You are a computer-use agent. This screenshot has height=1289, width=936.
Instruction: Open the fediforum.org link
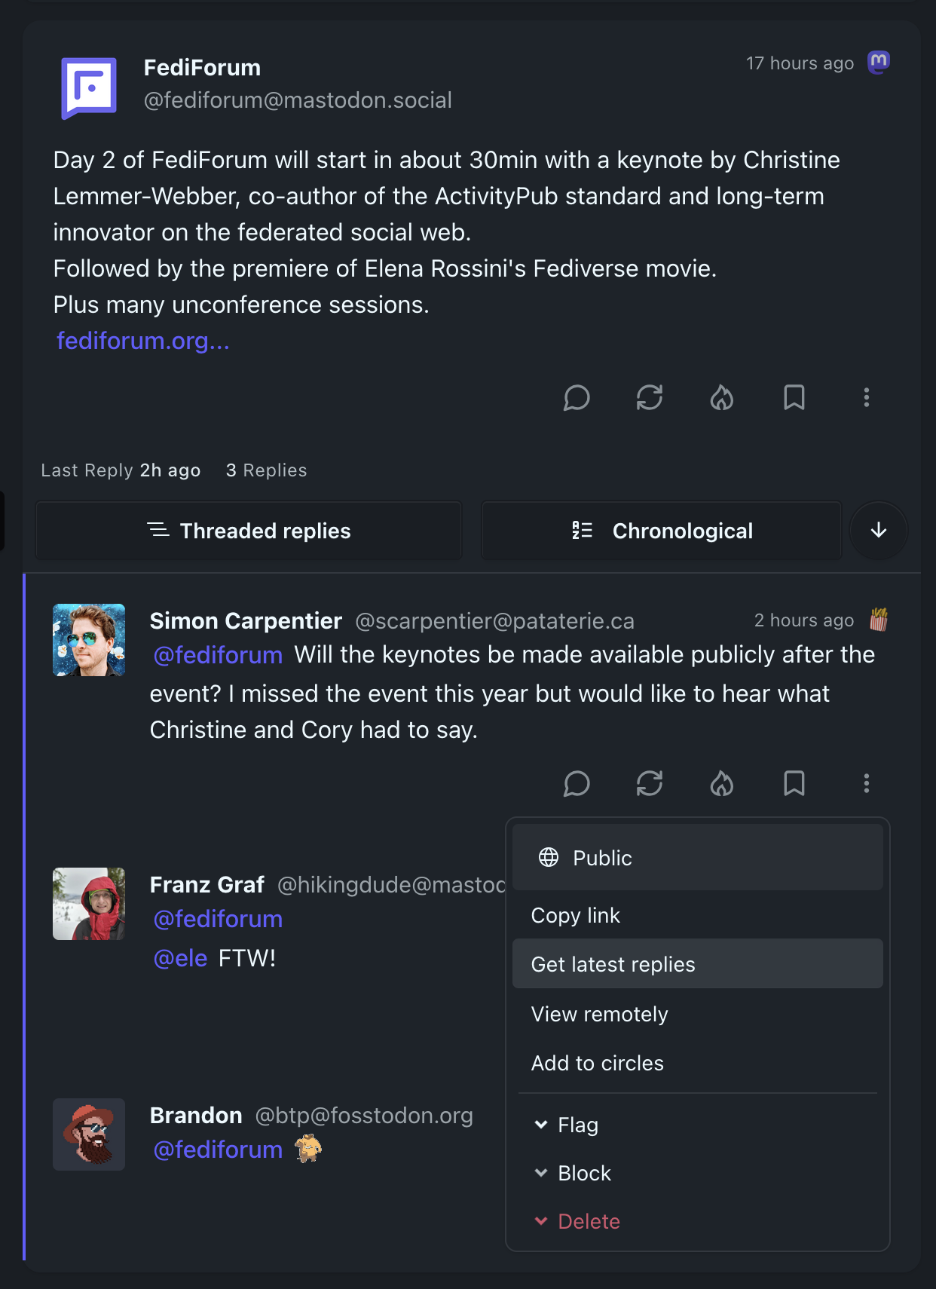coord(142,341)
